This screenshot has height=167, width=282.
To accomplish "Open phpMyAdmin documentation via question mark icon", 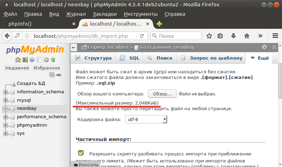I will point(32,60).
